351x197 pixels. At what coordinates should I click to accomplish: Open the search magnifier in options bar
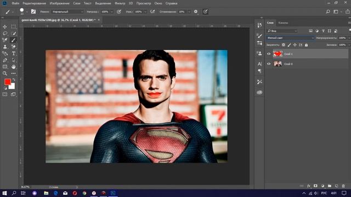328,11
